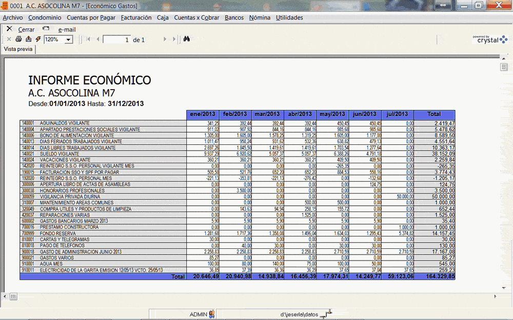Open text search with the binoculars icon
513x320 pixels.
pos(187,39)
